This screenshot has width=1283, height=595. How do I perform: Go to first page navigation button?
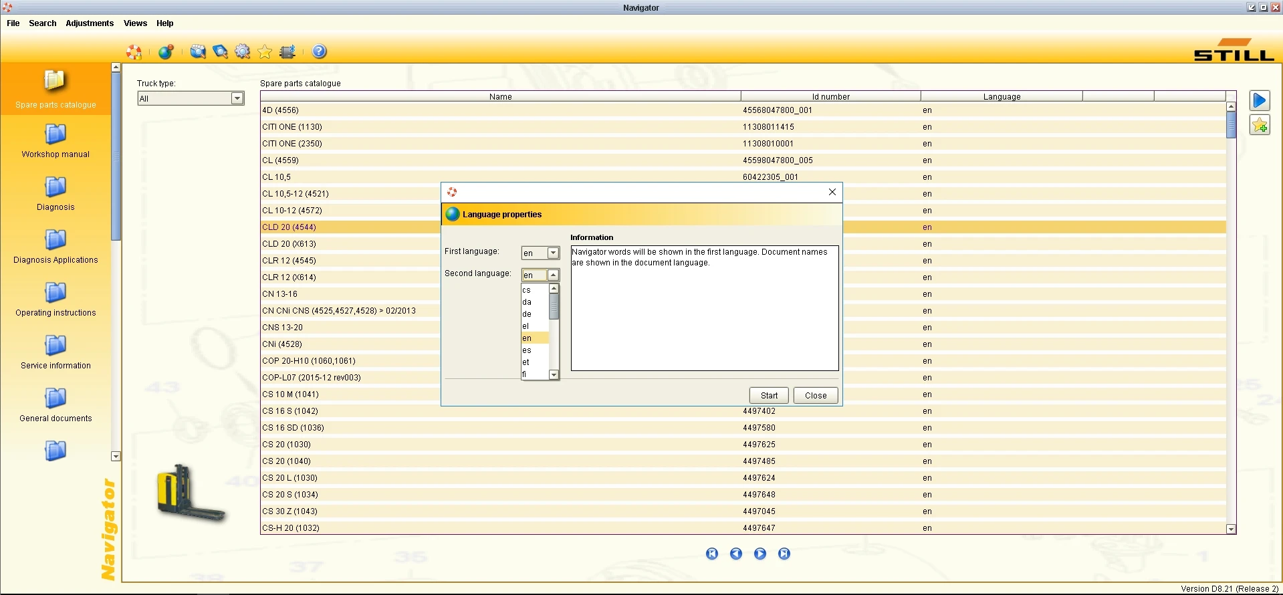[x=712, y=554]
